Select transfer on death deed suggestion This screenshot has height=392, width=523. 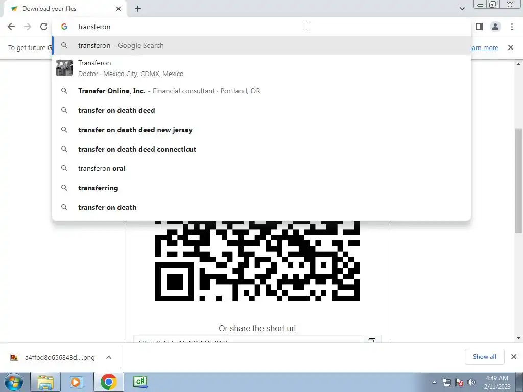(x=261, y=110)
